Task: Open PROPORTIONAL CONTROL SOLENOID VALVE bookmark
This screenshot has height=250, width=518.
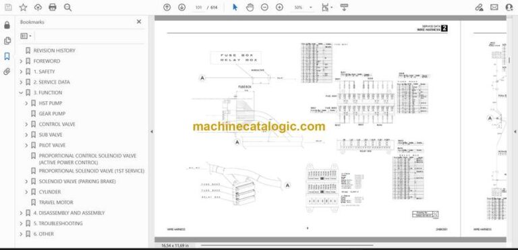Action: coord(88,159)
